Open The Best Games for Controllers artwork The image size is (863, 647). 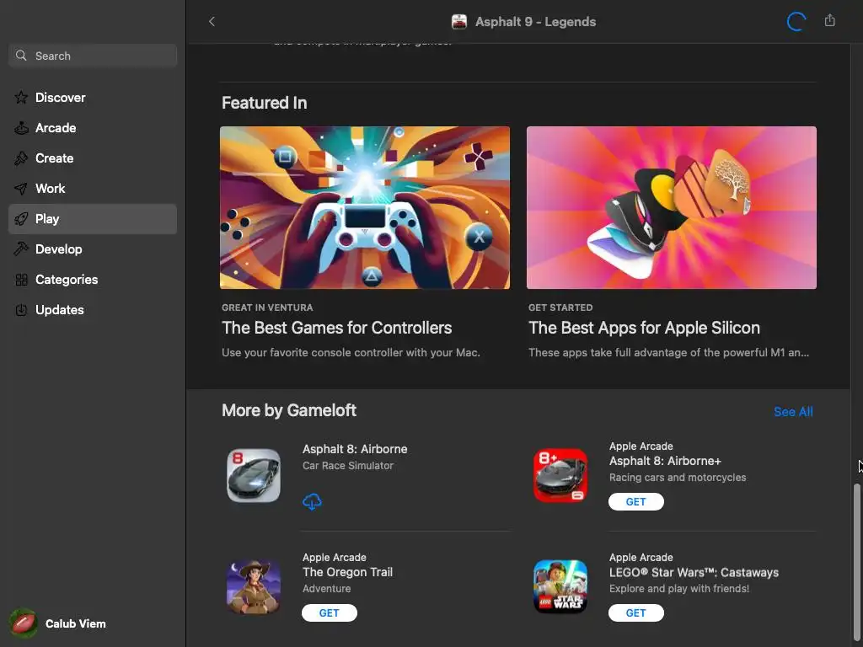(364, 207)
